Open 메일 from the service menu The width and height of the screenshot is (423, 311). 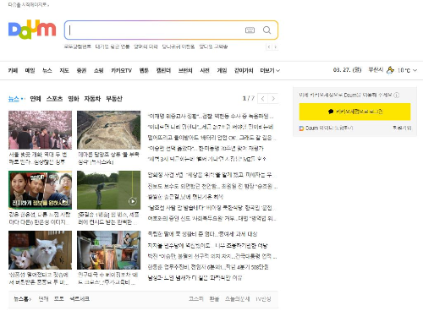(x=30, y=70)
